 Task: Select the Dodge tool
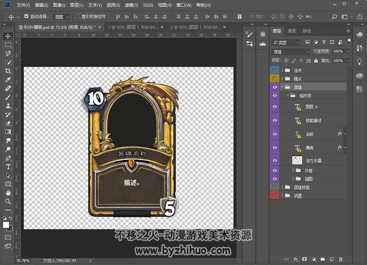click(8, 149)
